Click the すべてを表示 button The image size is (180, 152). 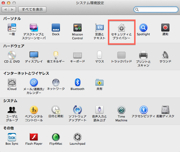tap(32, 9)
